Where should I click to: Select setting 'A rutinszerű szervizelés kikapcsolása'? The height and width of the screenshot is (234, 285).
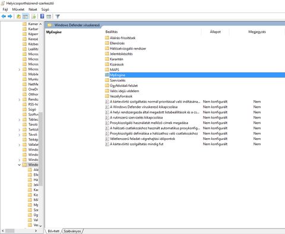pos(137,117)
